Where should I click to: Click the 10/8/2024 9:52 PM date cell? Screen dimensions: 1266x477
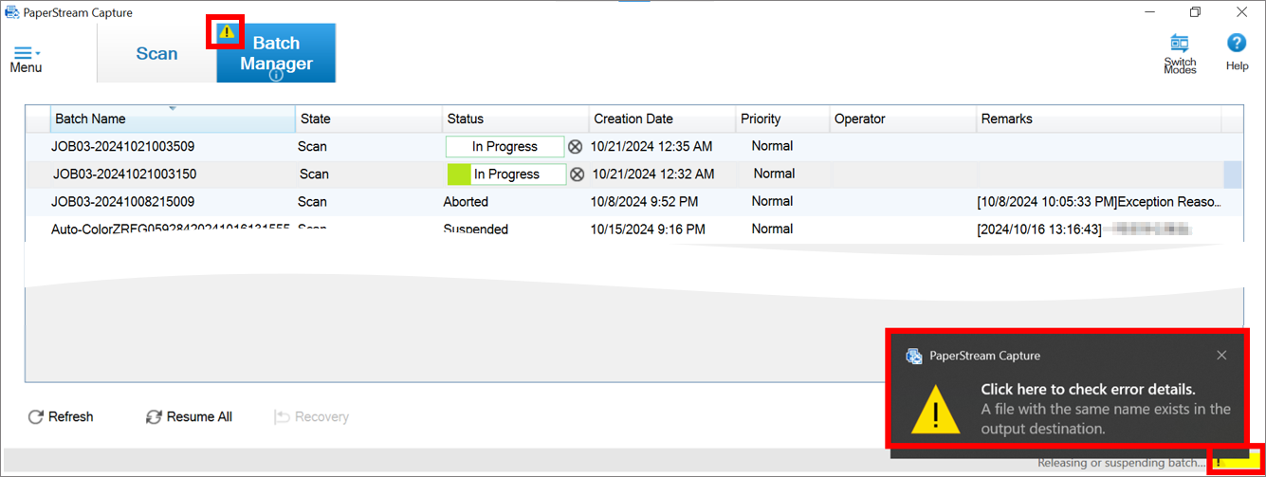pyautogui.click(x=645, y=202)
